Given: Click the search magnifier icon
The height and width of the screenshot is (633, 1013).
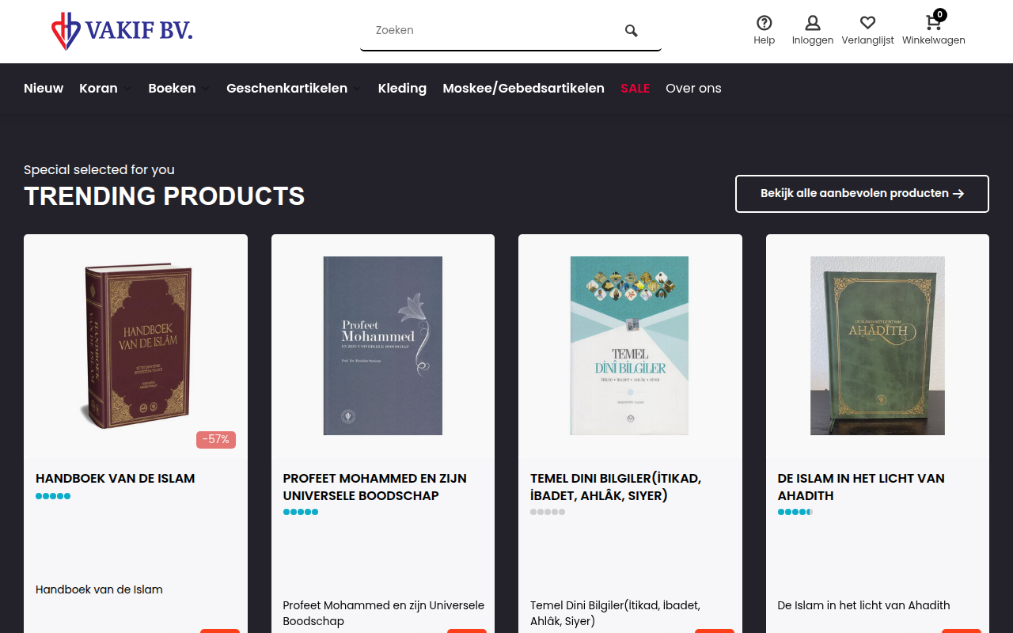Looking at the screenshot, I should (631, 31).
